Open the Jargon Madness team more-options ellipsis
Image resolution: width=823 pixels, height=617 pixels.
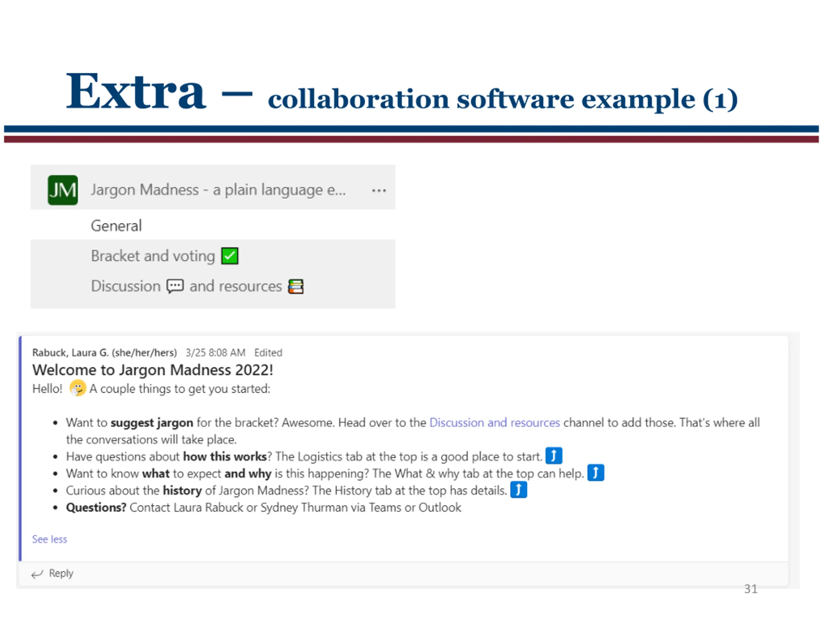(x=379, y=191)
